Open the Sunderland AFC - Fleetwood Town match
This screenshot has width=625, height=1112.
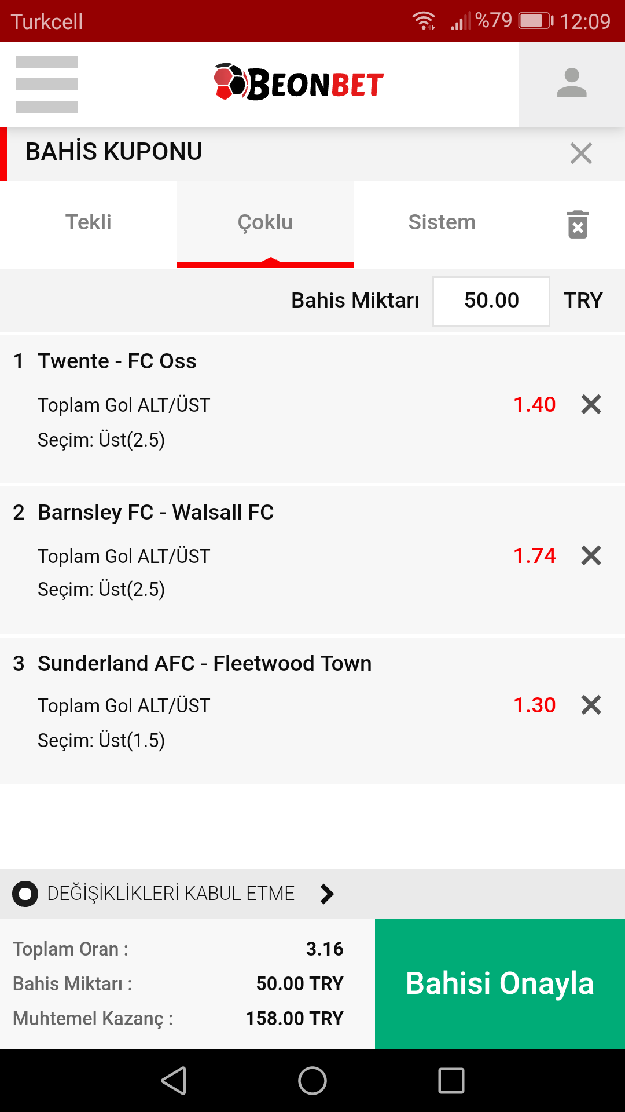(204, 664)
